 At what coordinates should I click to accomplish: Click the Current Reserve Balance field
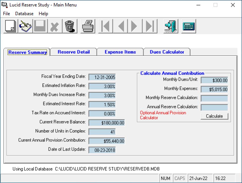(x=107, y=123)
